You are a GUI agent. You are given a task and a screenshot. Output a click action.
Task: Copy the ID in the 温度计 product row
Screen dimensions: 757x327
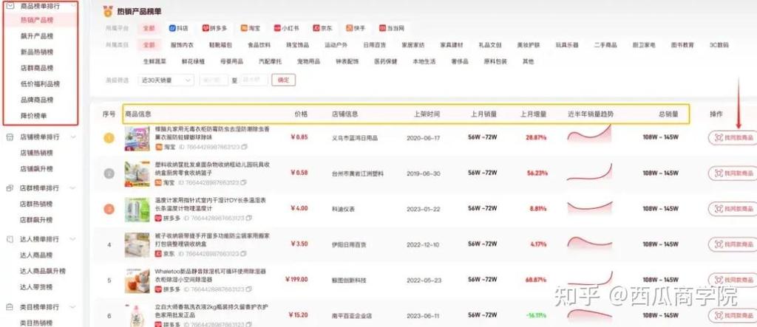(x=248, y=218)
